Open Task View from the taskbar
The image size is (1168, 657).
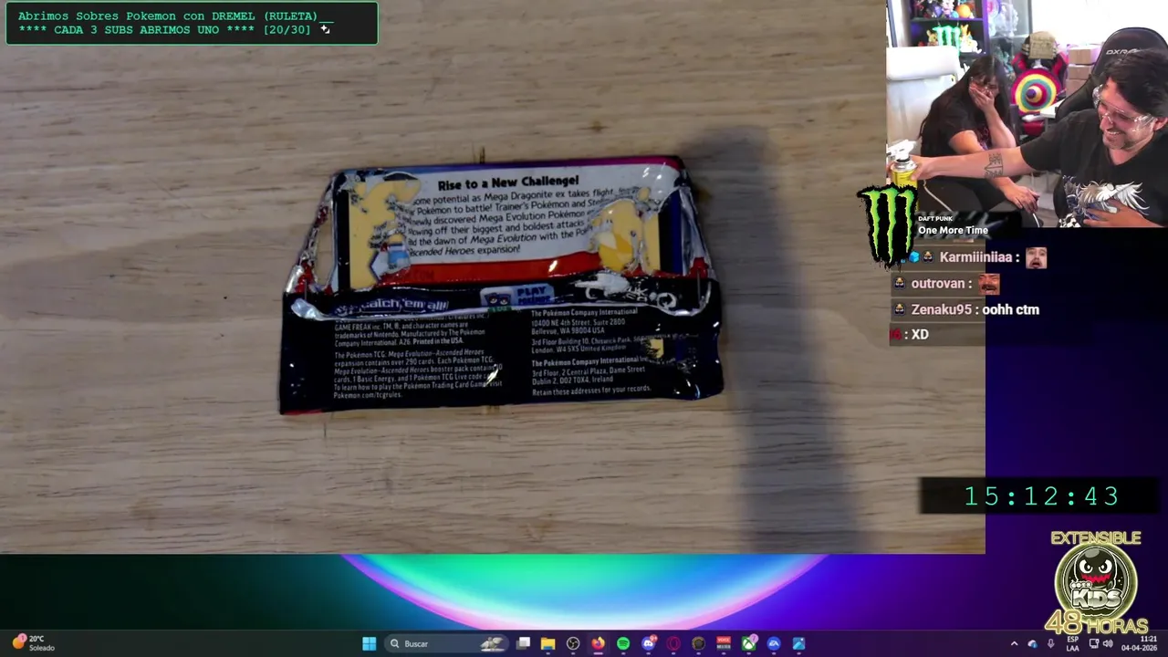tap(523, 643)
